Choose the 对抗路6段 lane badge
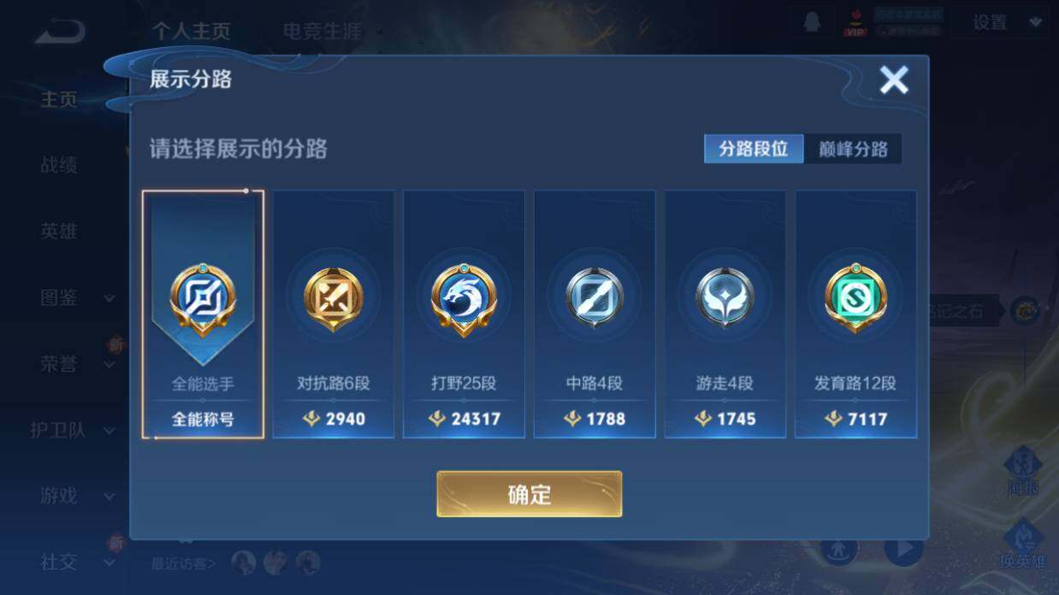This screenshot has height=595, width=1059. pos(334,315)
